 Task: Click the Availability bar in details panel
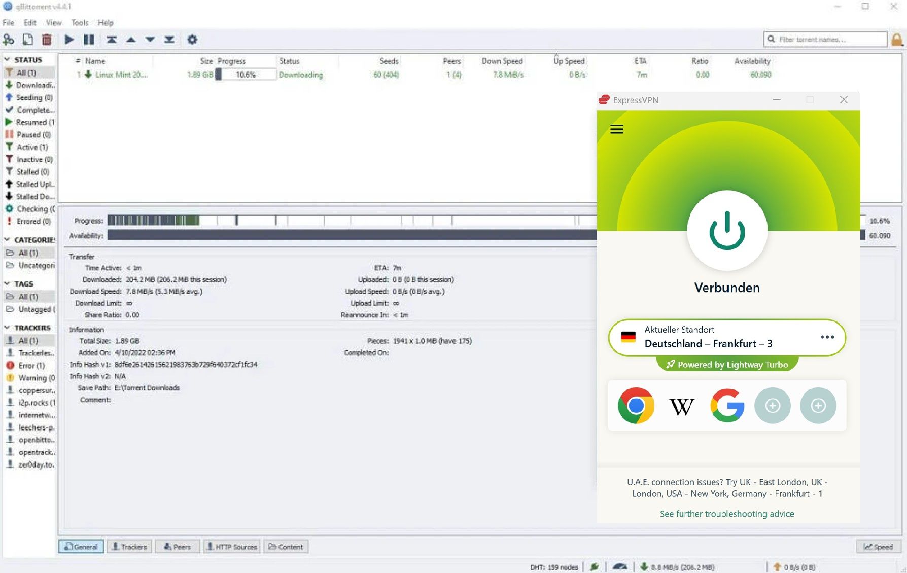click(352, 235)
